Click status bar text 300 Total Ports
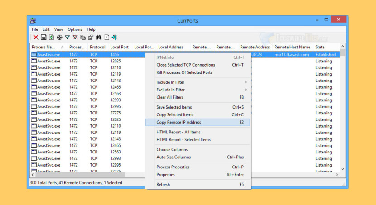The image size is (376, 205). (x=43, y=183)
